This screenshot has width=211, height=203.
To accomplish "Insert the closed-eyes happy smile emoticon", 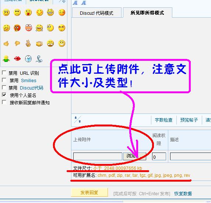I will (39, 13).
